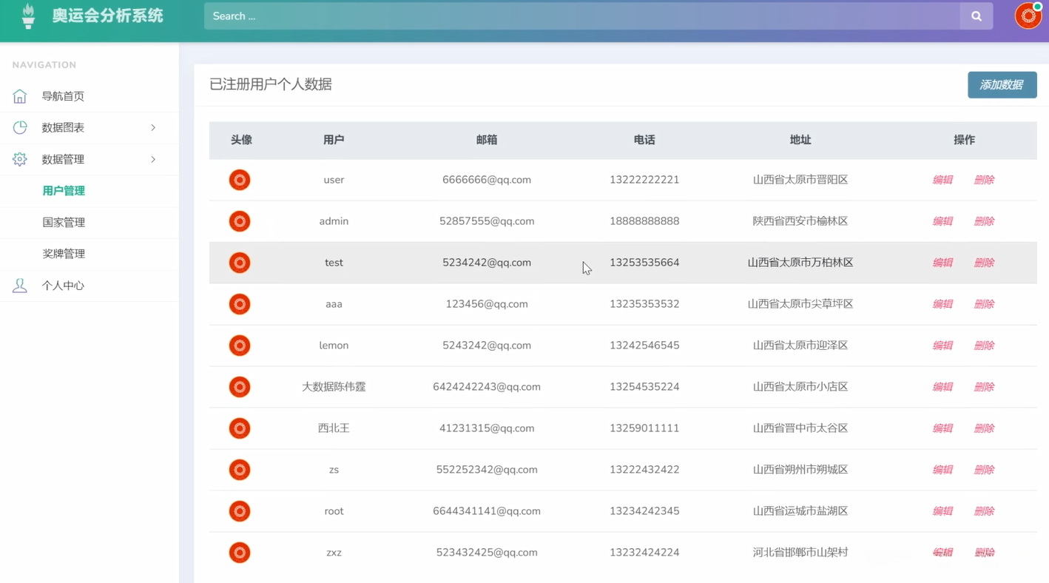Select 奖牌管理 in the sidebar
Screen dimensions: 1049x583
pyautogui.click(x=64, y=254)
